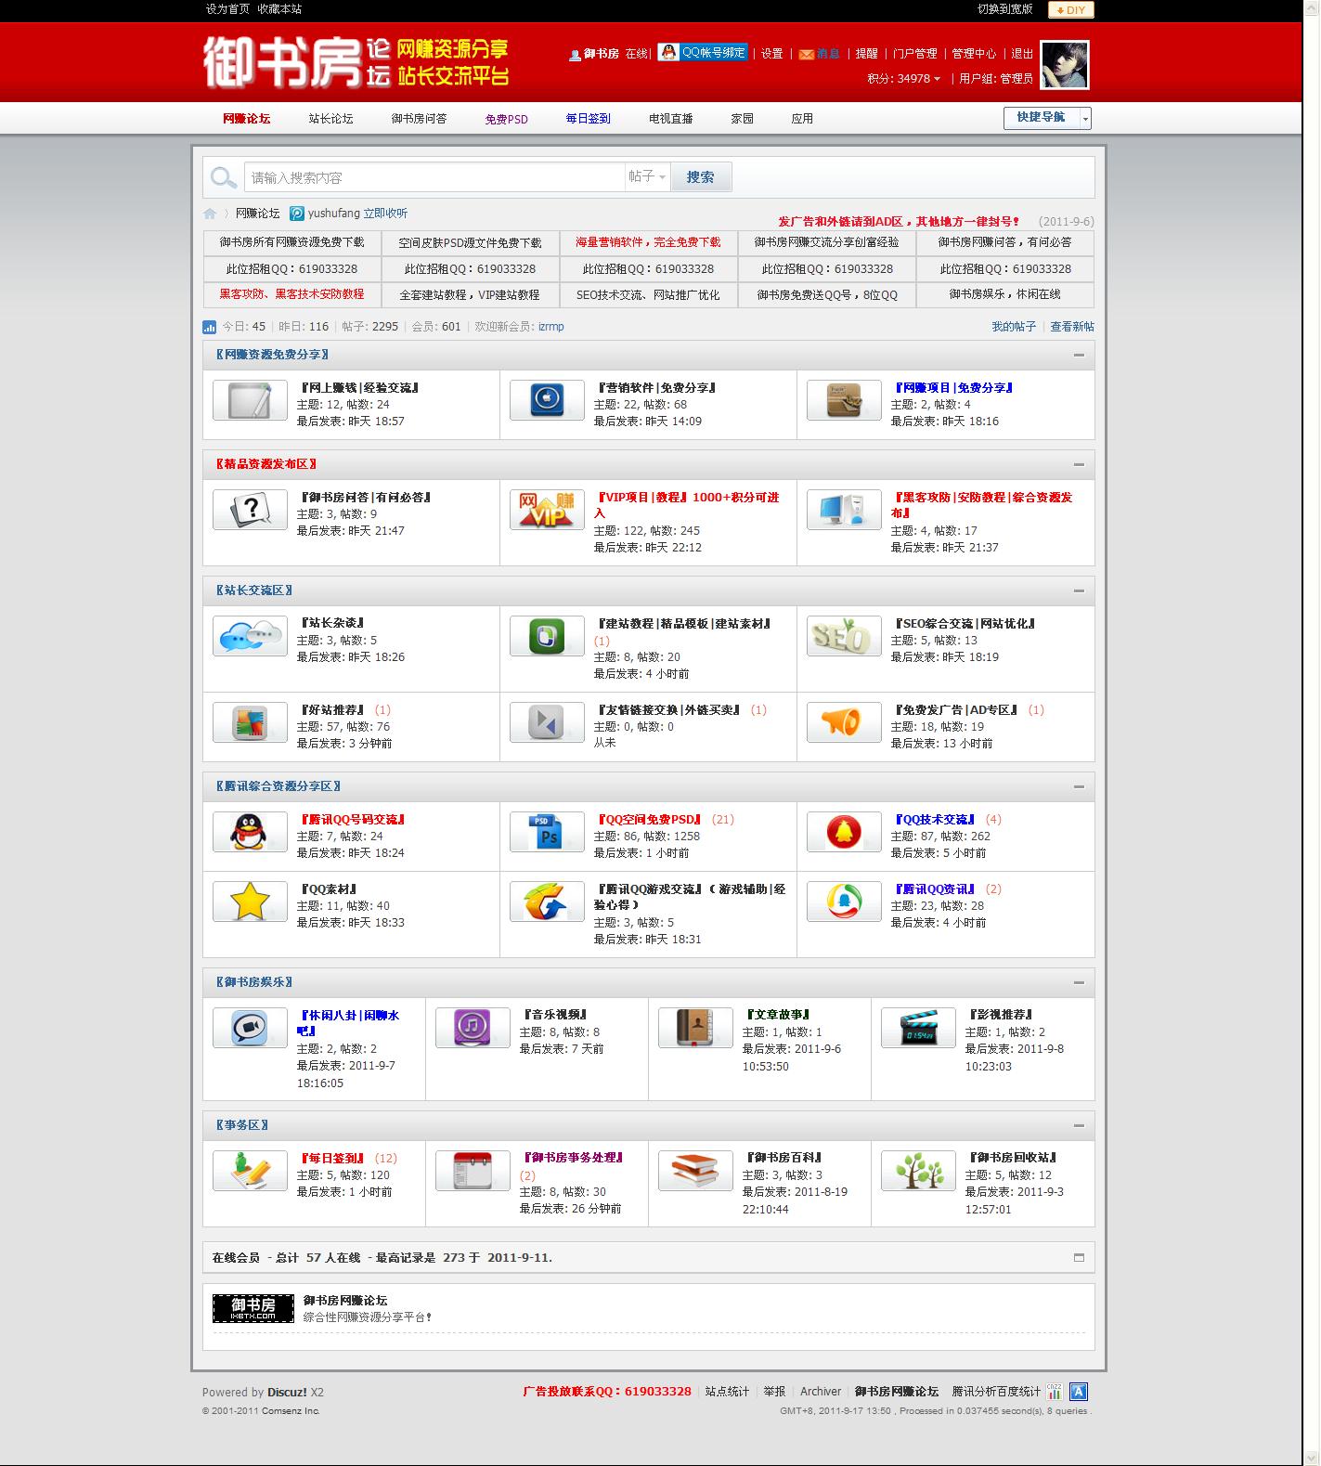Screen dimensions: 1321x1466
Task: Click the 应用 nav tab
Action: pos(802,119)
